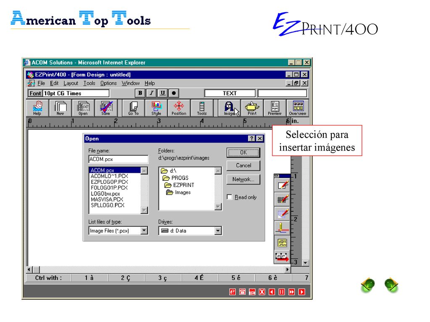Click the Font button
The width and height of the screenshot is (430, 322).
click(x=35, y=93)
